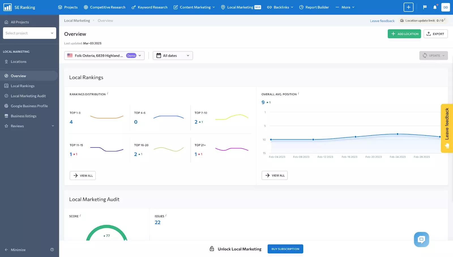
Task: Click the Local Rankings chart icon in sidebar
Action: coord(6,86)
